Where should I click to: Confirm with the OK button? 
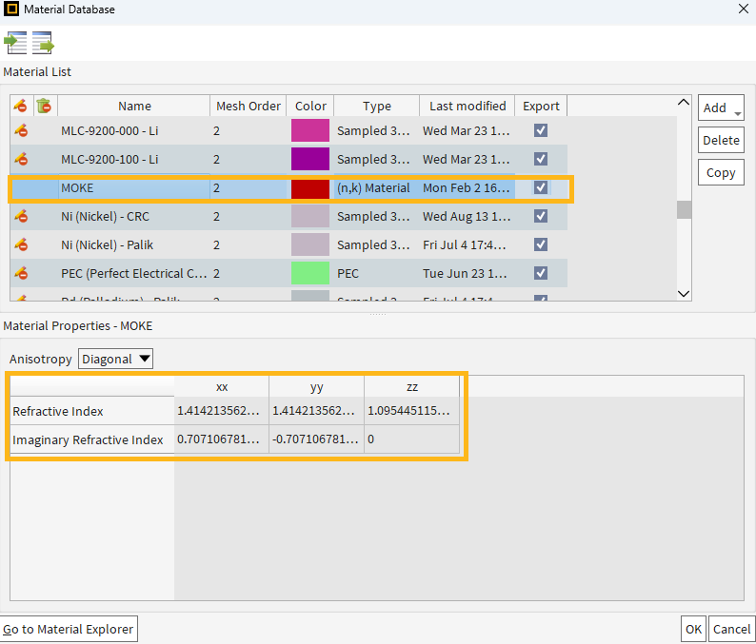(x=693, y=629)
